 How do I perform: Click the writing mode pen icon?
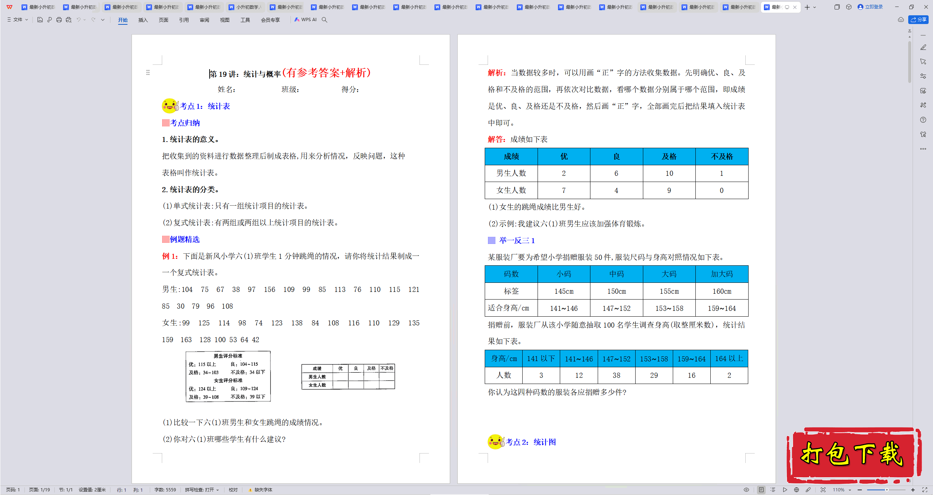808,490
